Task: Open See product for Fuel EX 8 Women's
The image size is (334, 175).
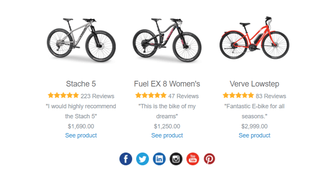Action: [x=167, y=135]
